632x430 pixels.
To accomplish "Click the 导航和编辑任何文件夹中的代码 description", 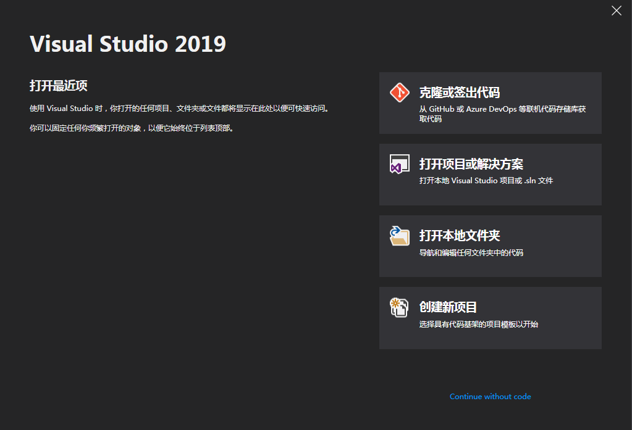I will [471, 253].
